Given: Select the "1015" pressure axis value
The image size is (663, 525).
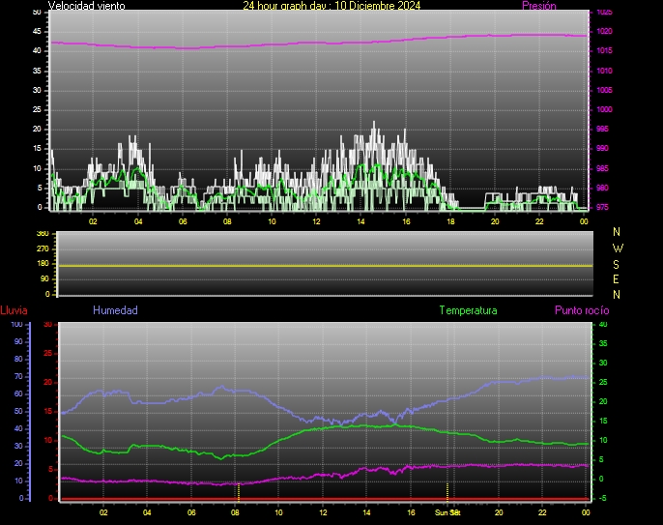Looking at the screenshot, I should click(x=604, y=51).
